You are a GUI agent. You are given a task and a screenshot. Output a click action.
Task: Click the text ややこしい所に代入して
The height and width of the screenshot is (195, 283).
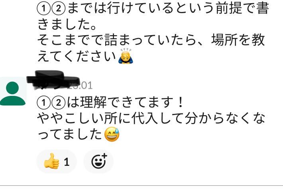coord(111,119)
